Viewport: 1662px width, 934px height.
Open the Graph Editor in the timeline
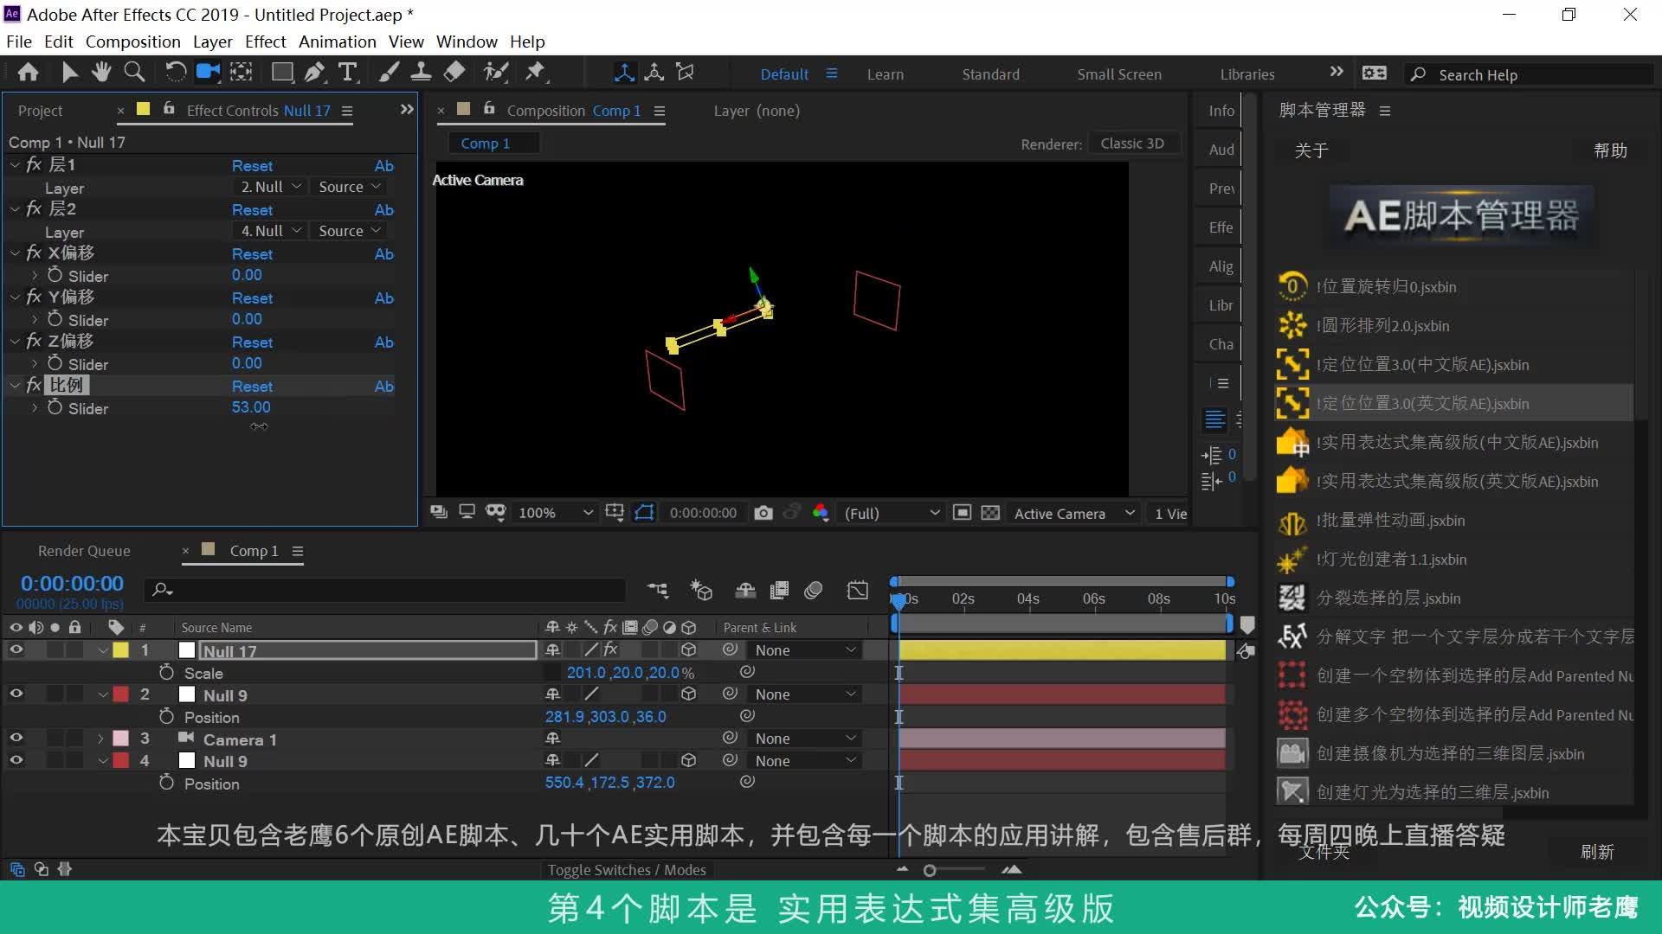[x=857, y=591]
